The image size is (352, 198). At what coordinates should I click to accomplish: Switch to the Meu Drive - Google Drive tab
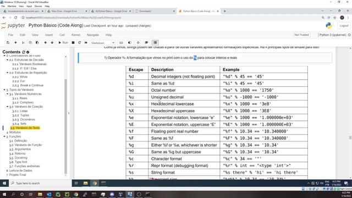coord(67,11)
